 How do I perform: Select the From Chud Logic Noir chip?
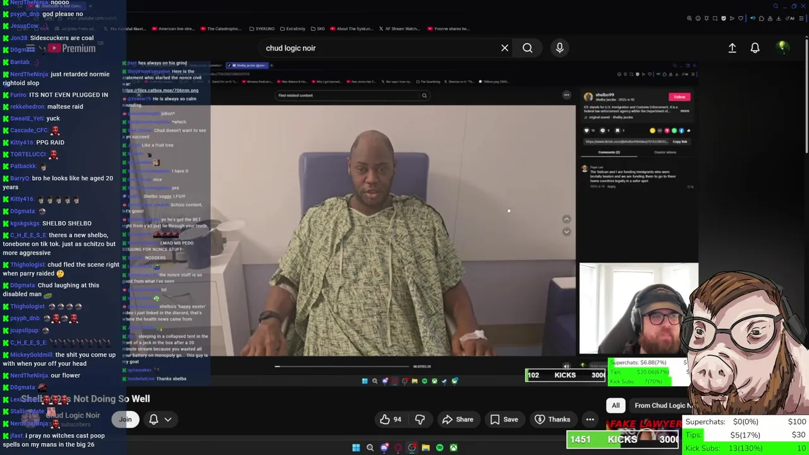(662, 406)
